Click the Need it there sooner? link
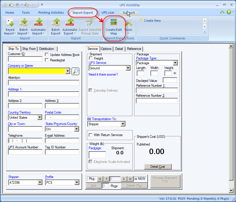This screenshot has height=202, width=236. (x=103, y=74)
